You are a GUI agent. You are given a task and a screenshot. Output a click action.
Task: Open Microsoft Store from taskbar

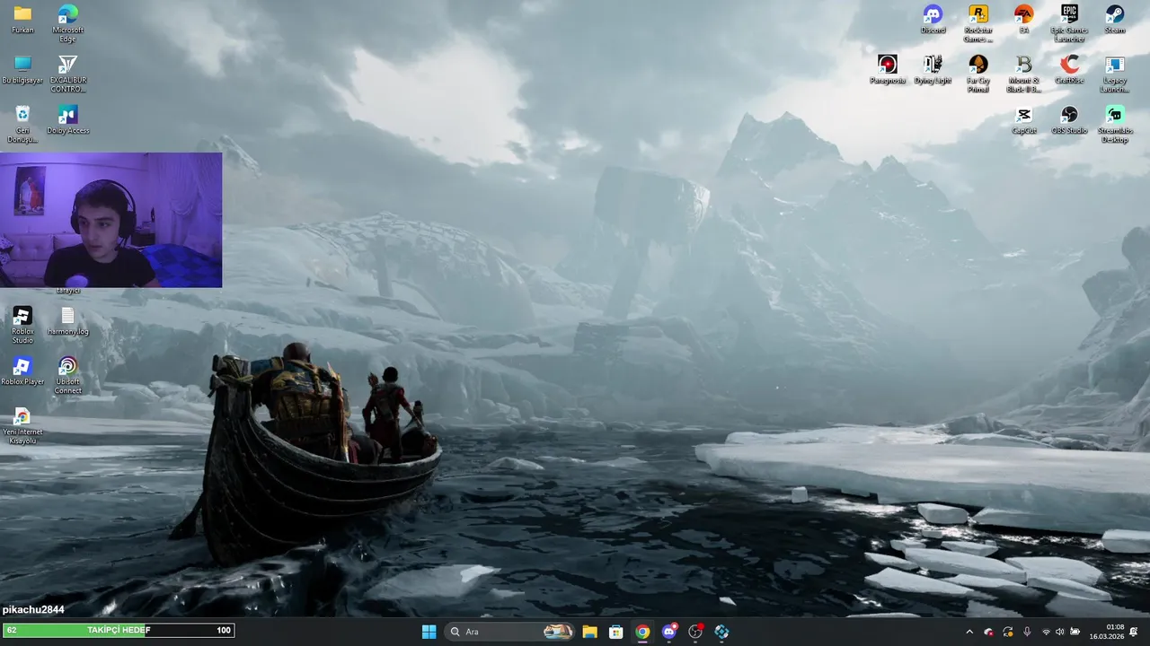pos(616,632)
